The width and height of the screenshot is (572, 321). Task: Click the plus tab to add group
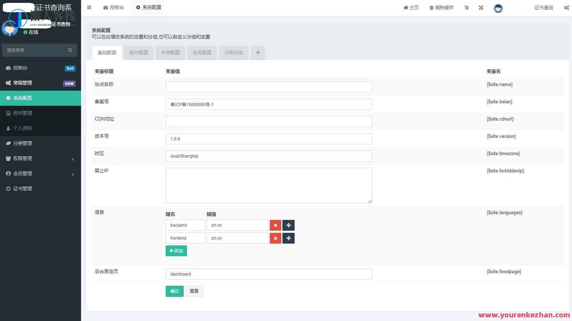pyautogui.click(x=258, y=53)
